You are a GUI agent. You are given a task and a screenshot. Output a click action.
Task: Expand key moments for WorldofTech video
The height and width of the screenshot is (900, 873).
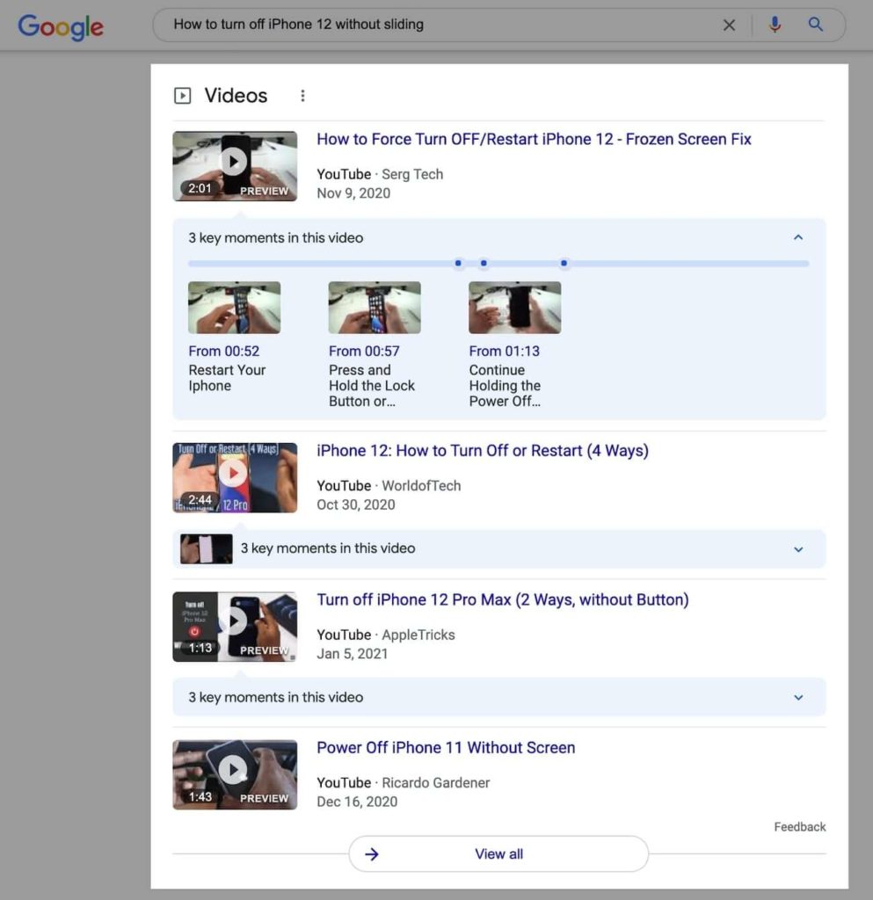tap(798, 549)
